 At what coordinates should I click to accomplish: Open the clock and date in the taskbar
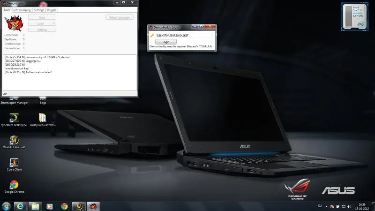(362, 206)
